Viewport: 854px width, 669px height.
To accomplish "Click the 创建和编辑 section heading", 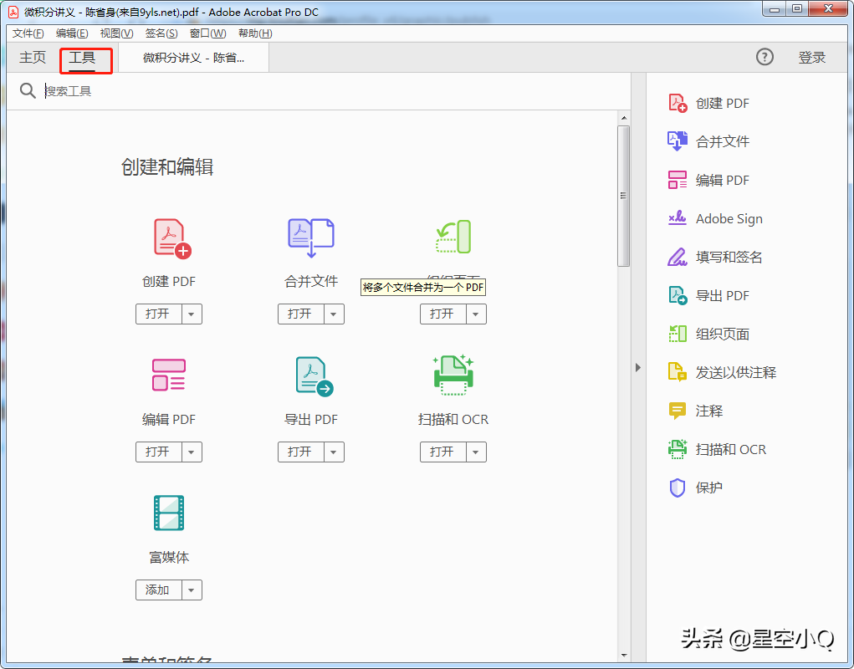I will tap(167, 166).
